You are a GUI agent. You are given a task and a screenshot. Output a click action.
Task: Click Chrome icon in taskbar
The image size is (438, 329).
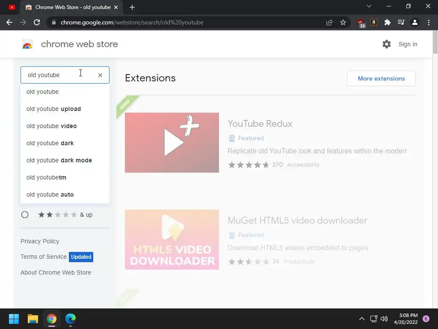tap(52, 319)
